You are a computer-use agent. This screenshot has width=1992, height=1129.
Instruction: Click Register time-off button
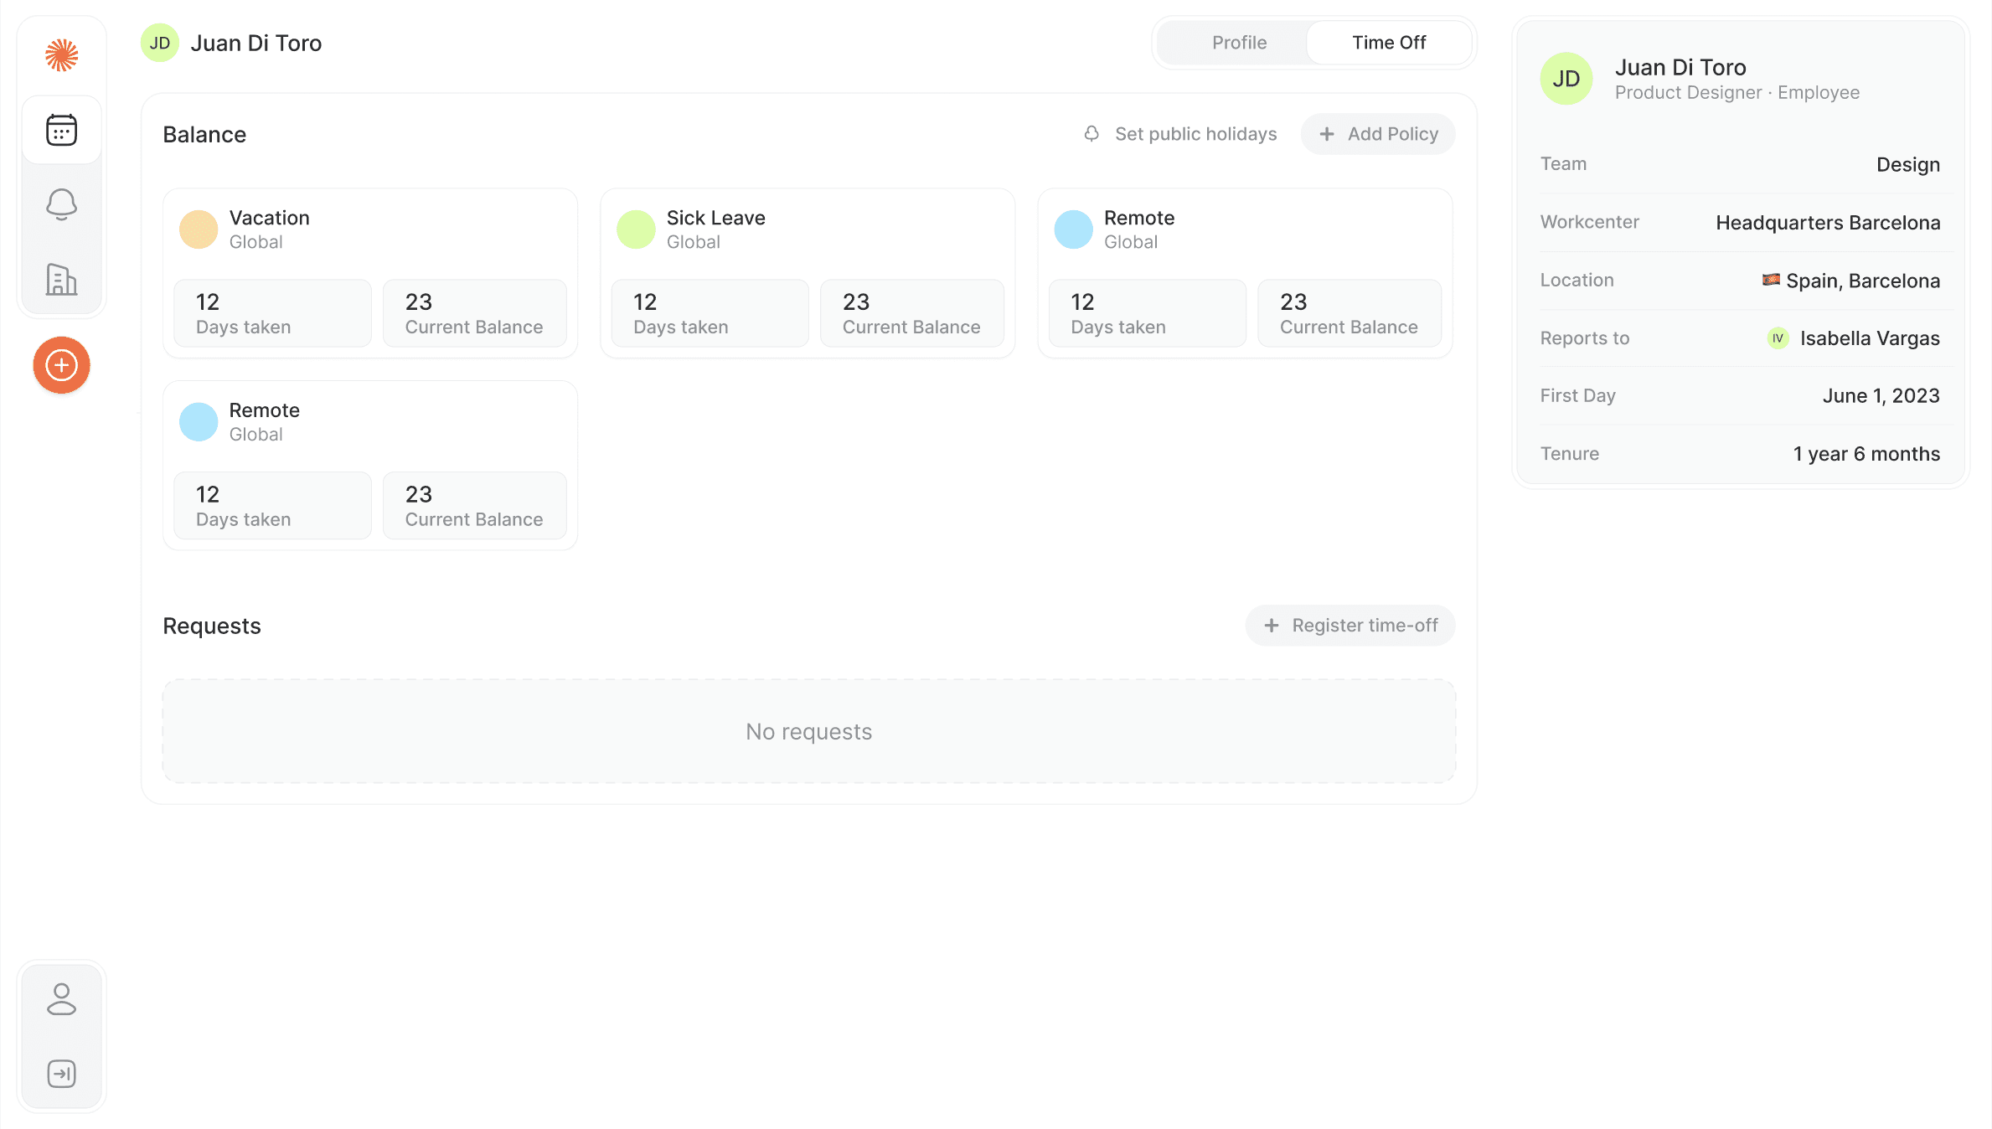tap(1350, 626)
